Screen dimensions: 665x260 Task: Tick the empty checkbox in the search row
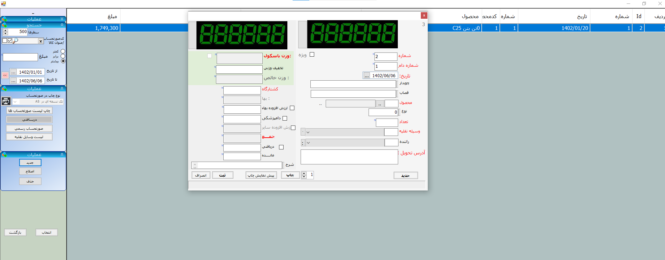(5, 41)
